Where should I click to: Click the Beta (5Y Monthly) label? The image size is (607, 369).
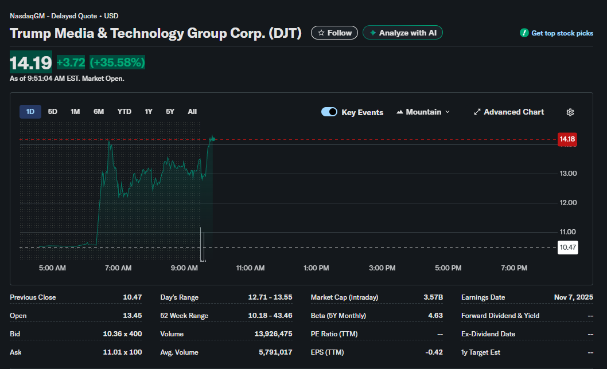point(338,316)
